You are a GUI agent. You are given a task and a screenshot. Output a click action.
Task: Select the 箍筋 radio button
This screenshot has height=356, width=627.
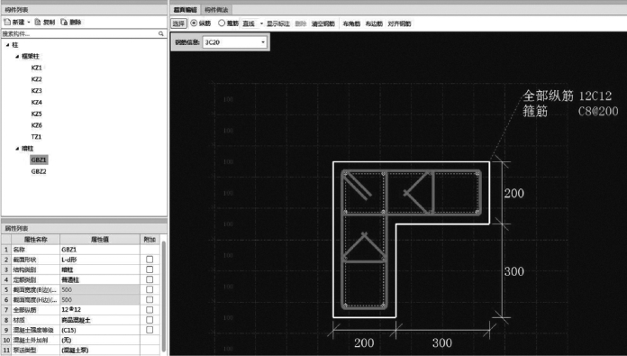tap(221, 23)
